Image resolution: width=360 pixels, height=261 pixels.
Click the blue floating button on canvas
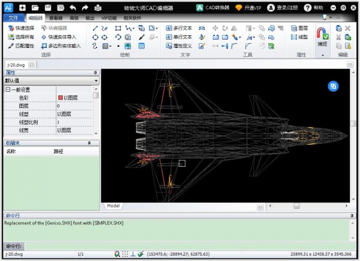point(333,86)
